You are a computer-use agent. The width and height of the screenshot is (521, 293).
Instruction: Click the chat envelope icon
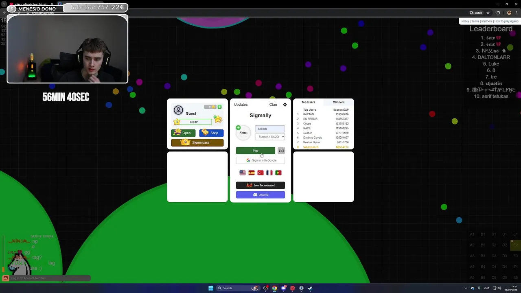[5, 278]
